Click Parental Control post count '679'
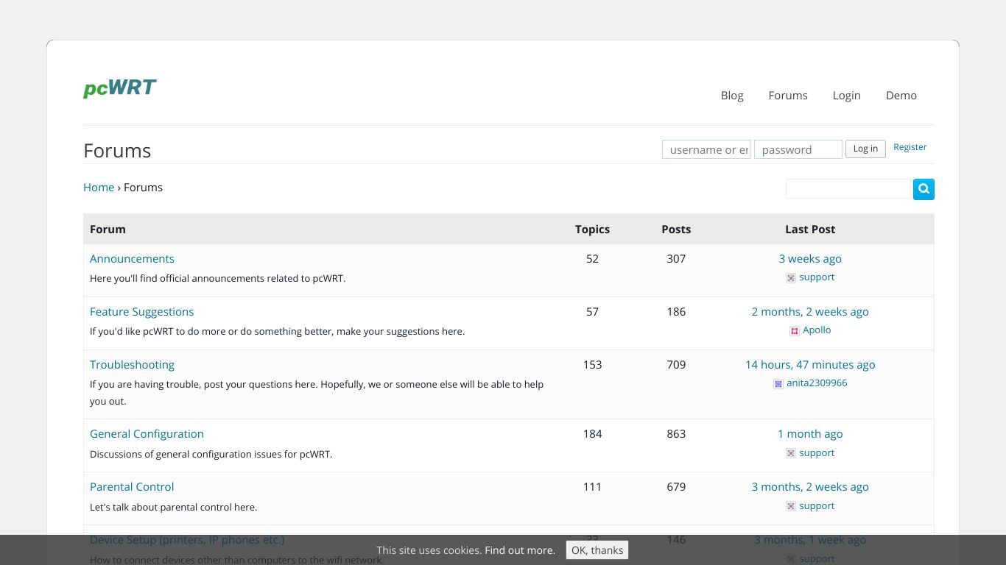 coord(676,487)
